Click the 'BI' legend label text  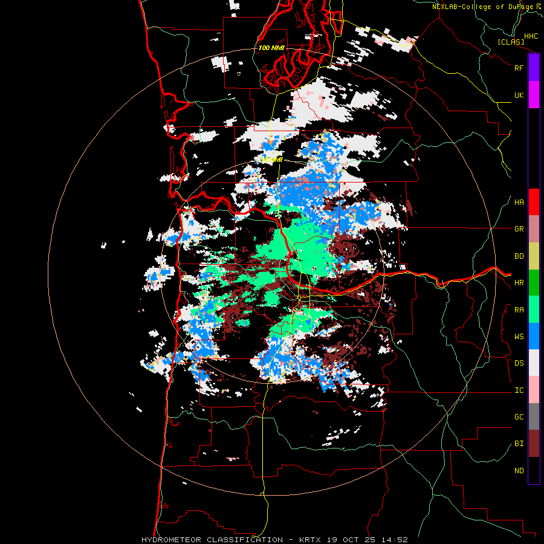pos(519,444)
